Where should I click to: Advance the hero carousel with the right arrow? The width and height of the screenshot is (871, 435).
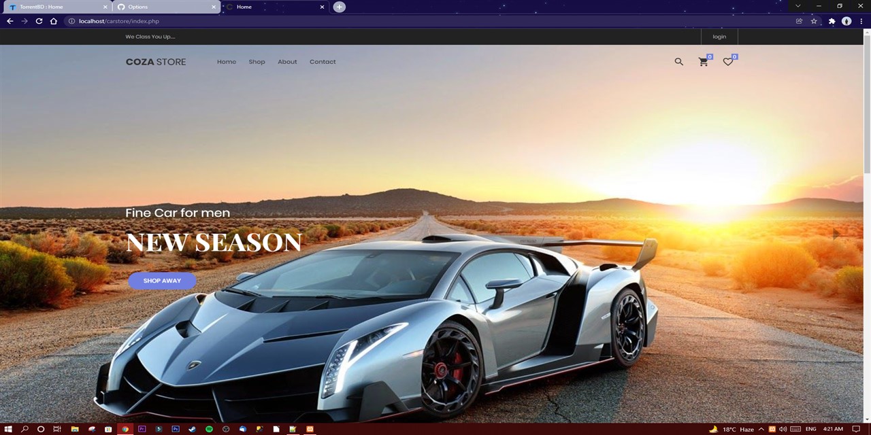tap(836, 234)
